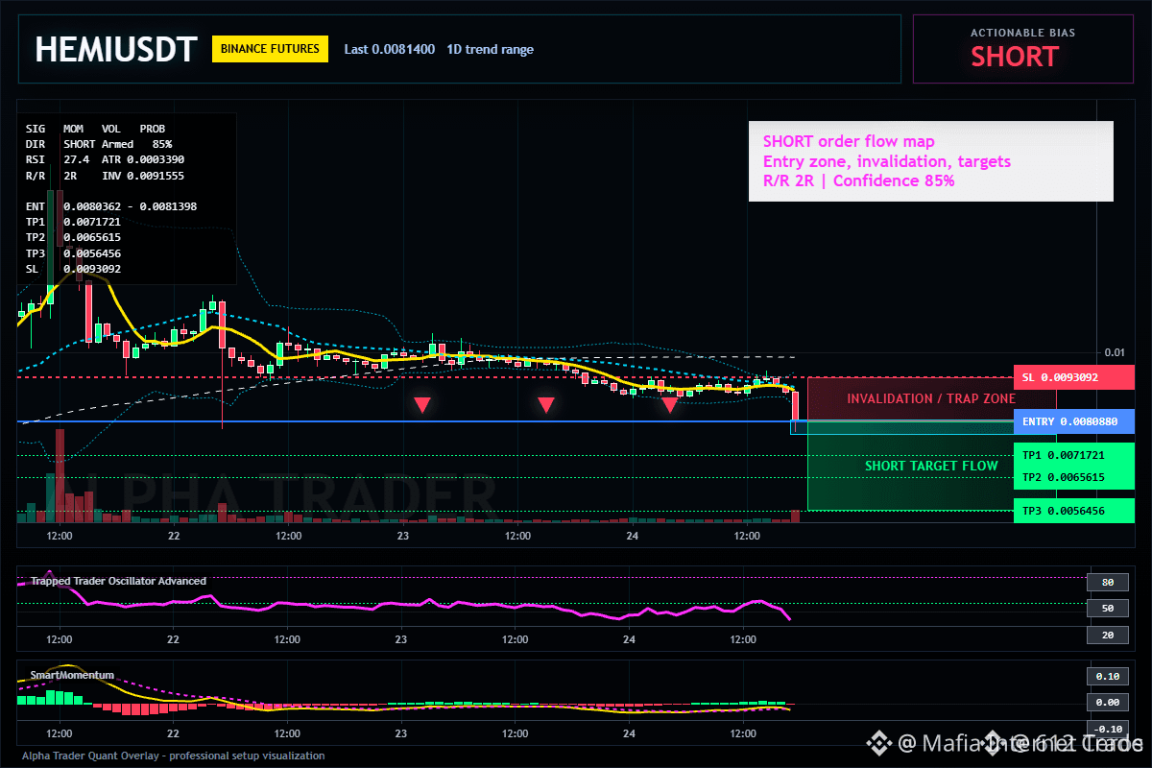Click the red signal triangle between 23 and 24
Viewport: 1152px width, 768px height.
545,405
